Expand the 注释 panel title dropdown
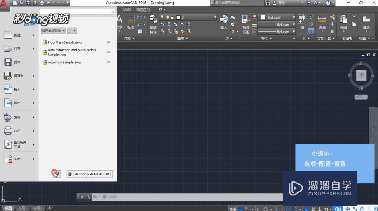 point(129,39)
